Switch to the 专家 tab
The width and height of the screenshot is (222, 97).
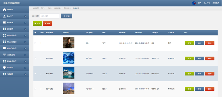49,8
